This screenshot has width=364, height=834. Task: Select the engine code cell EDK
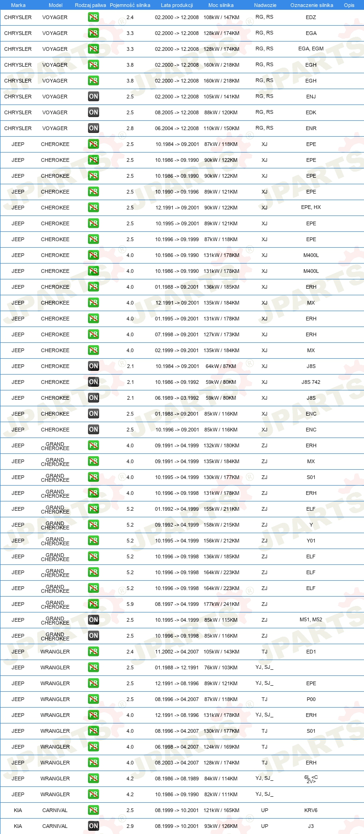(x=311, y=112)
